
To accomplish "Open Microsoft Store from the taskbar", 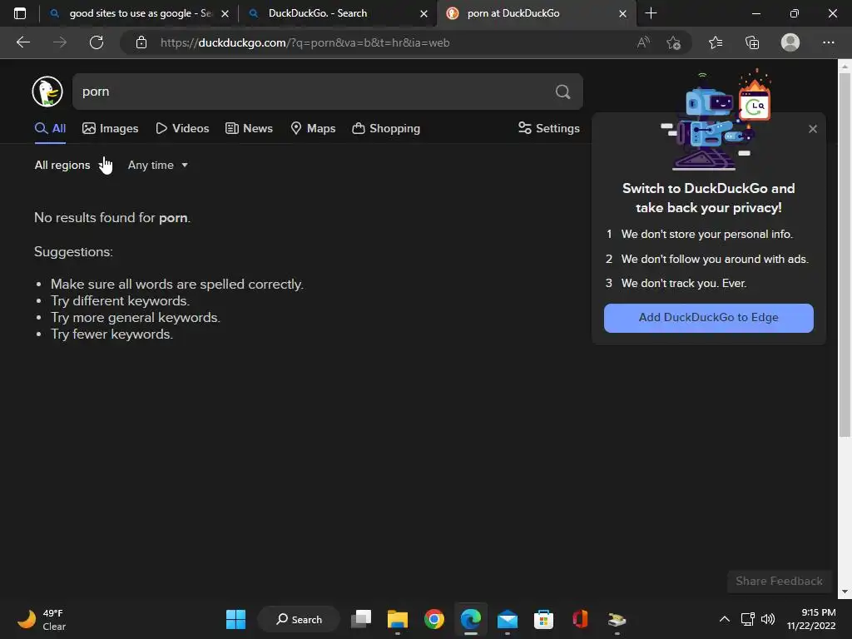I will point(543,619).
